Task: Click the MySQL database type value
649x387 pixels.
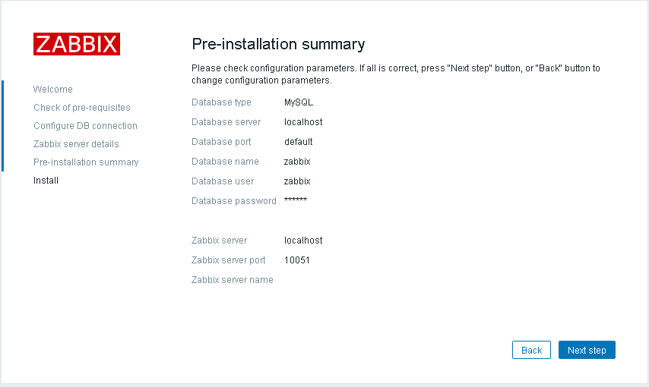Action: [299, 102]
